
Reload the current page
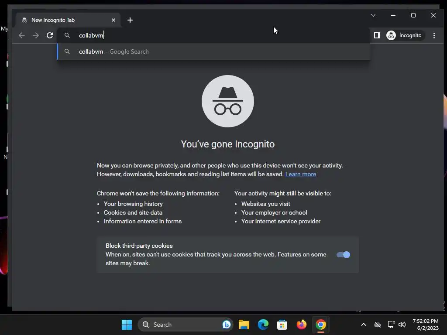coord(50,35)
